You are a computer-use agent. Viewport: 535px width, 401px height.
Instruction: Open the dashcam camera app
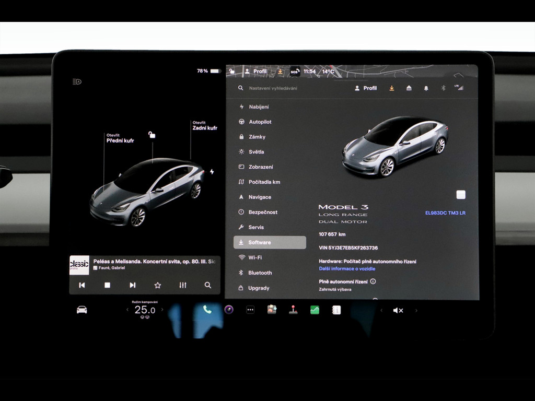click(x=229, y=310)
